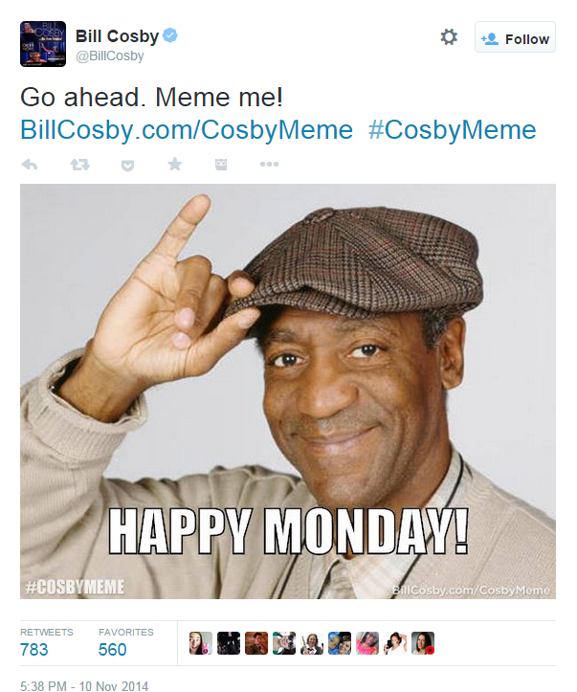The height and width of the screenshot is (692, 577).
Task: Click the owl icon under the tweet
Action: (x=221, y=165)
